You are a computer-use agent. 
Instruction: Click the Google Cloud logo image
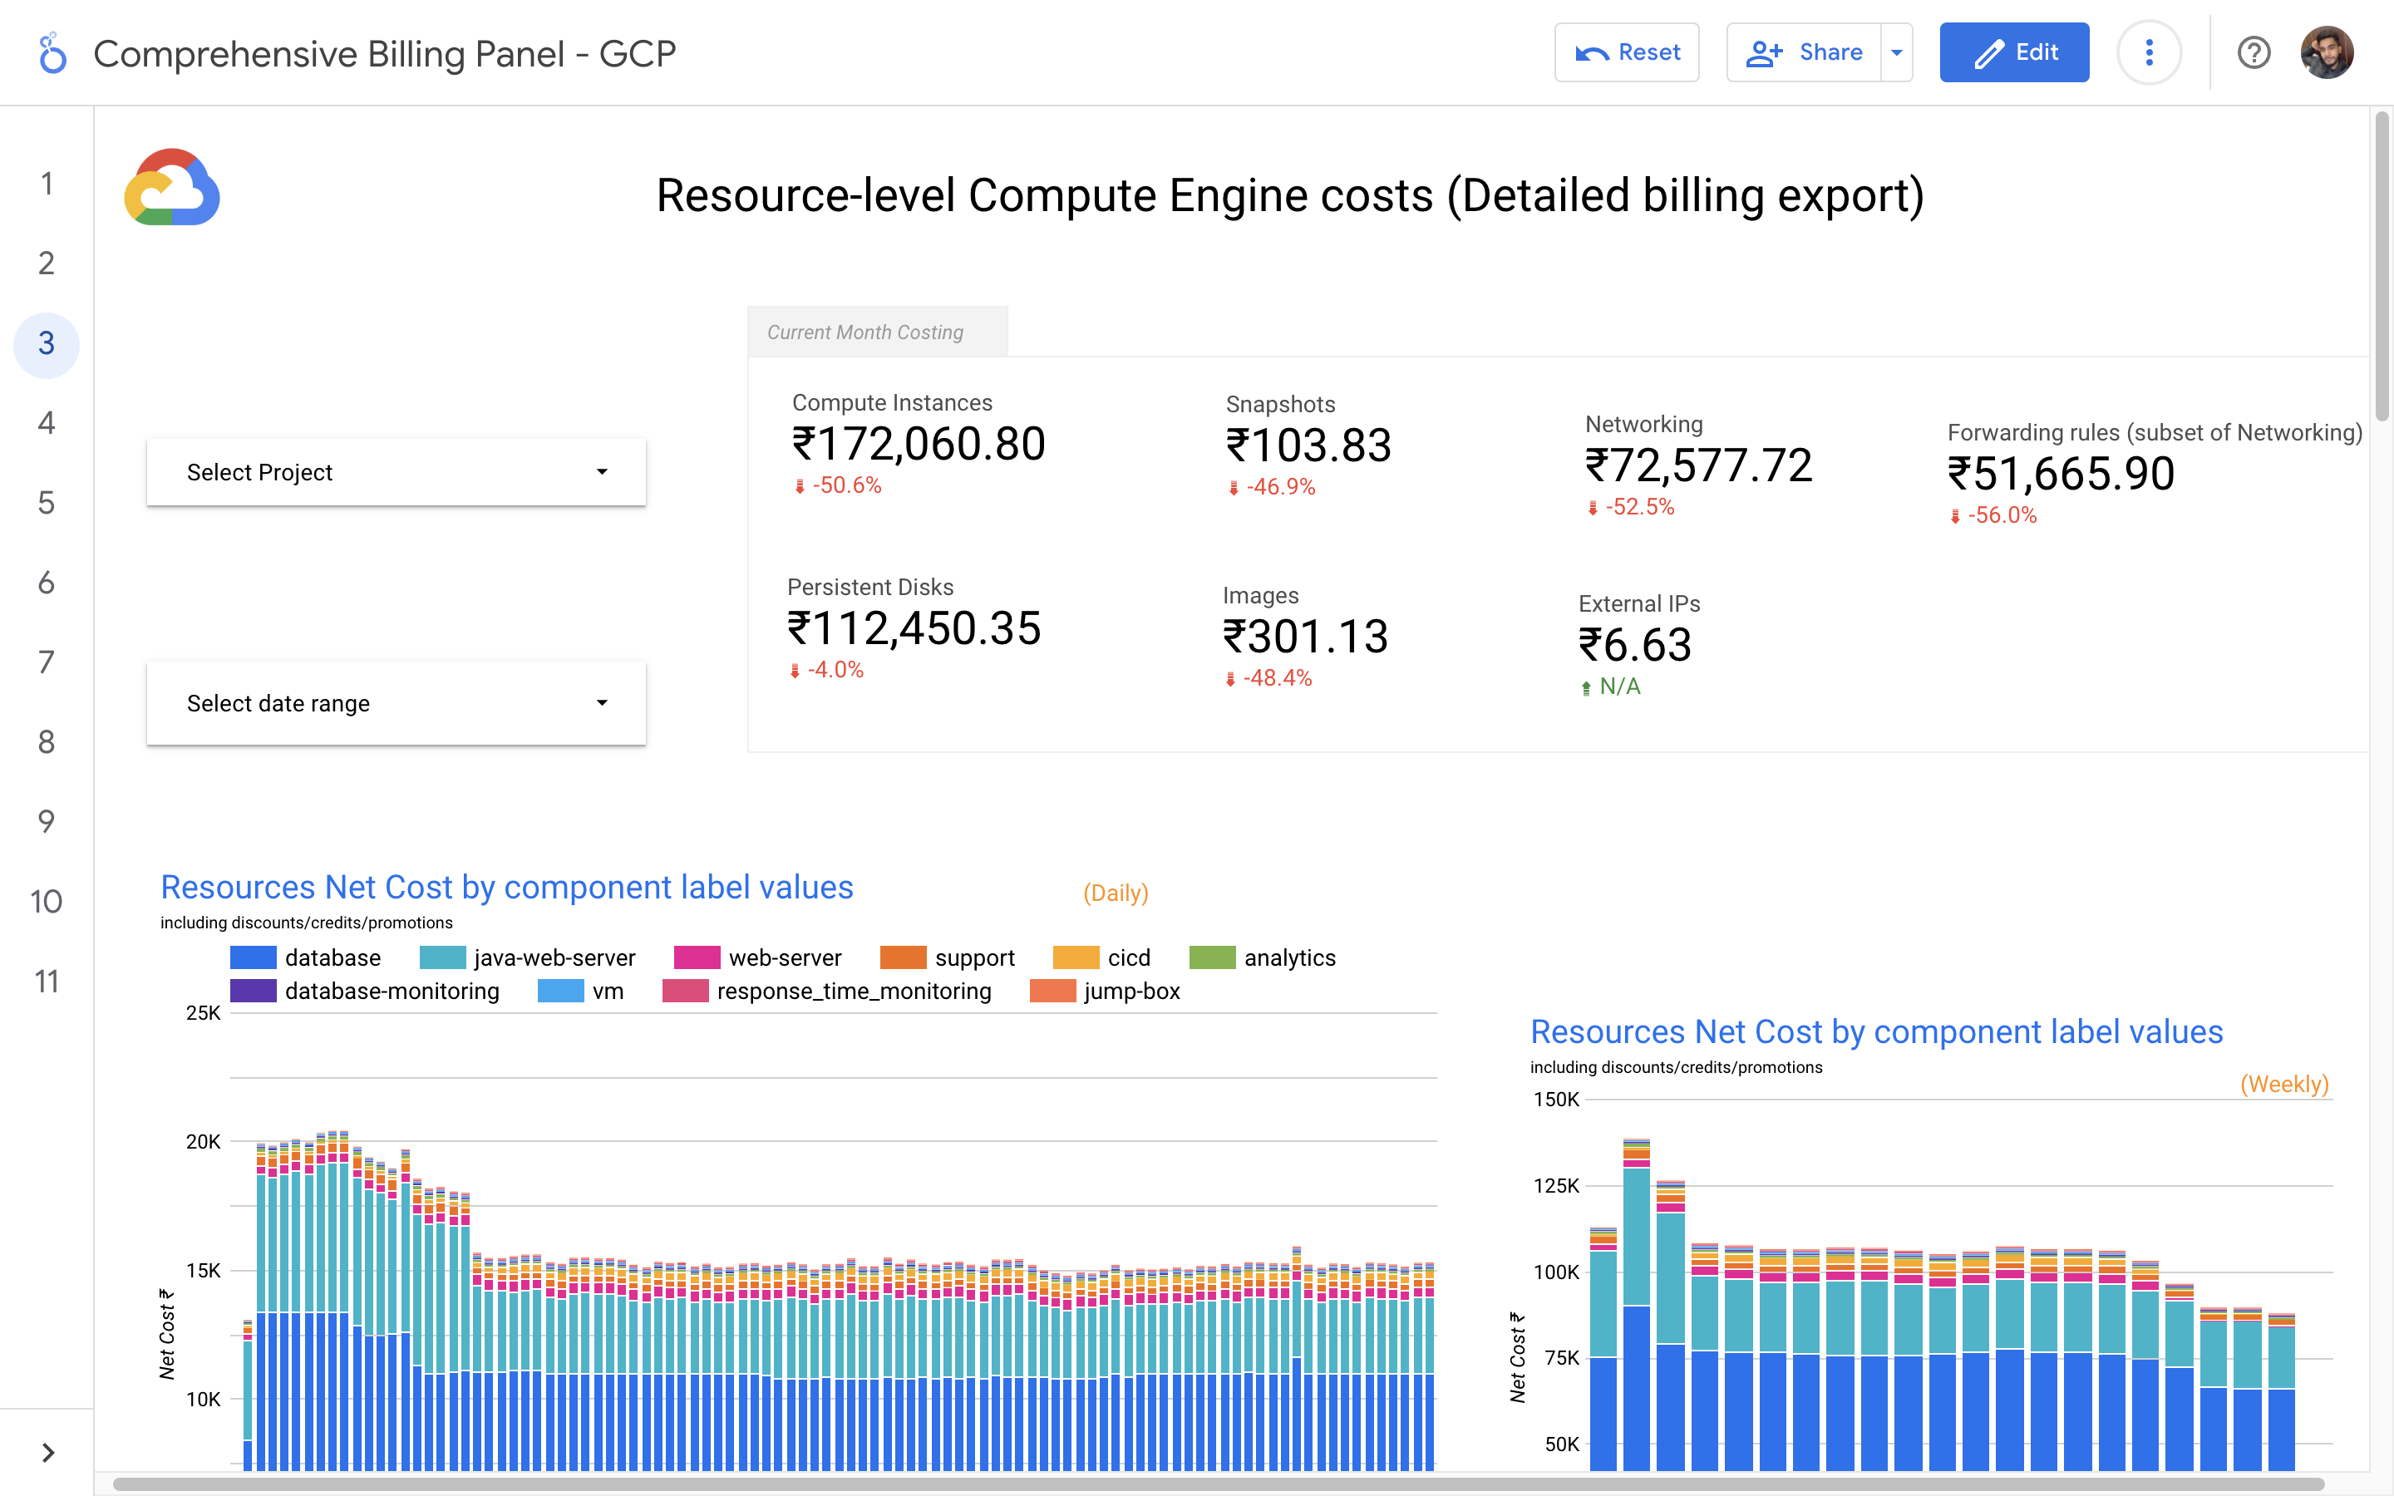point(172,188)
